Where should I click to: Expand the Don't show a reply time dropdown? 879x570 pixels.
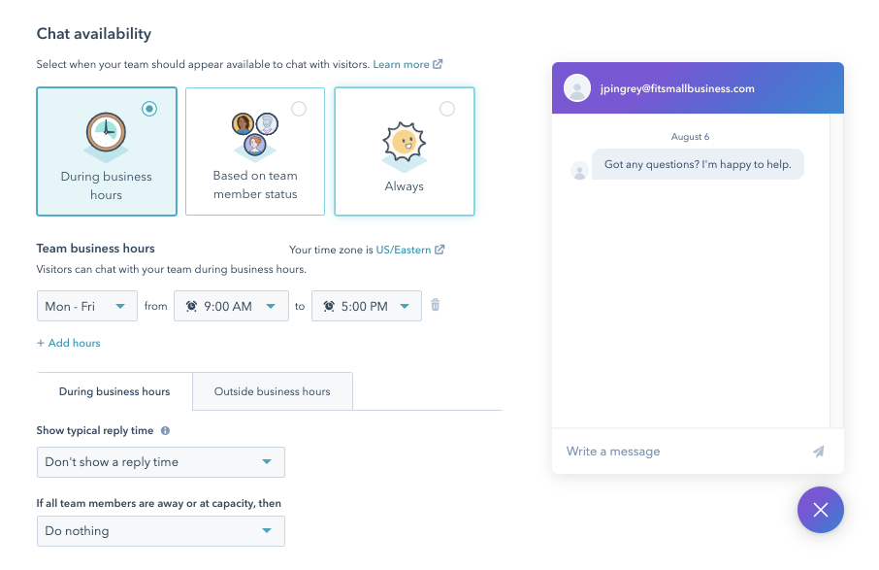[x=160, y=462]
